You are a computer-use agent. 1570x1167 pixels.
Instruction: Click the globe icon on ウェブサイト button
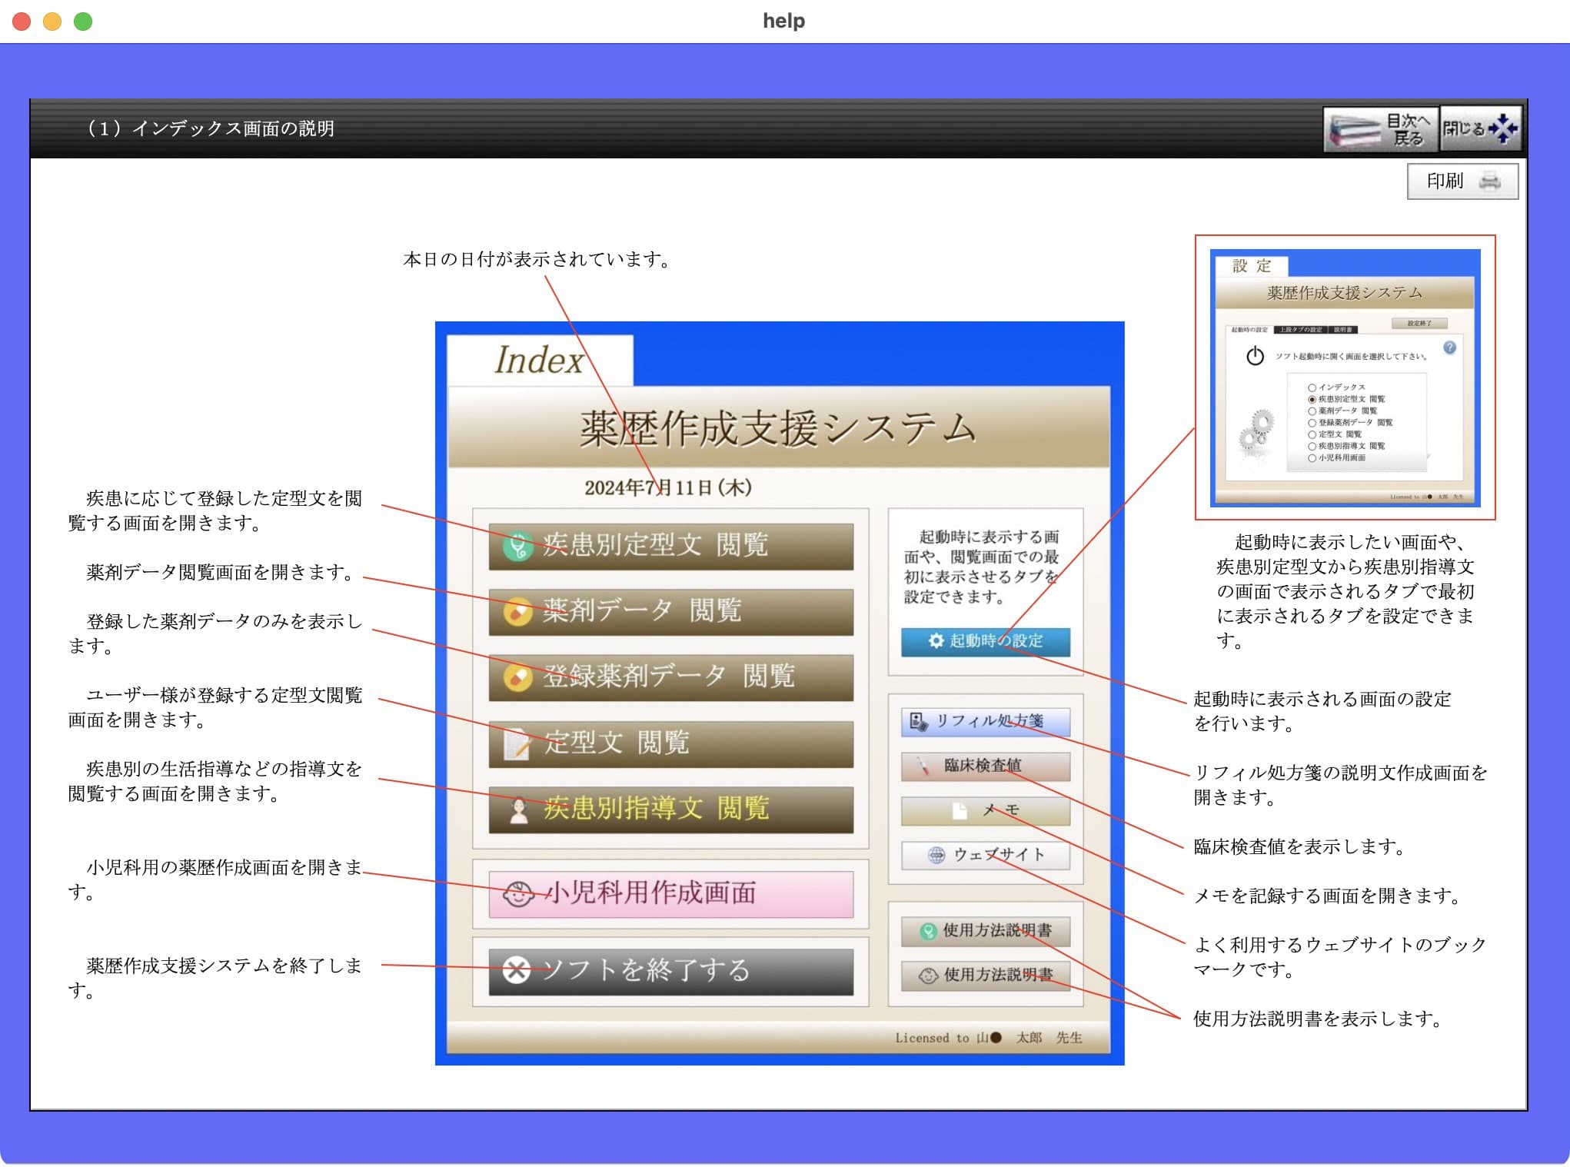point(936,855)
